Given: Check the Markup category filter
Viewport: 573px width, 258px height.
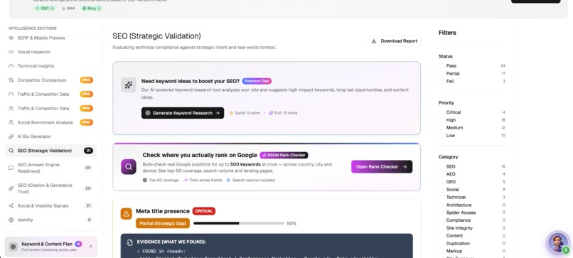Looking at the screenshot, I should [441, 251].
